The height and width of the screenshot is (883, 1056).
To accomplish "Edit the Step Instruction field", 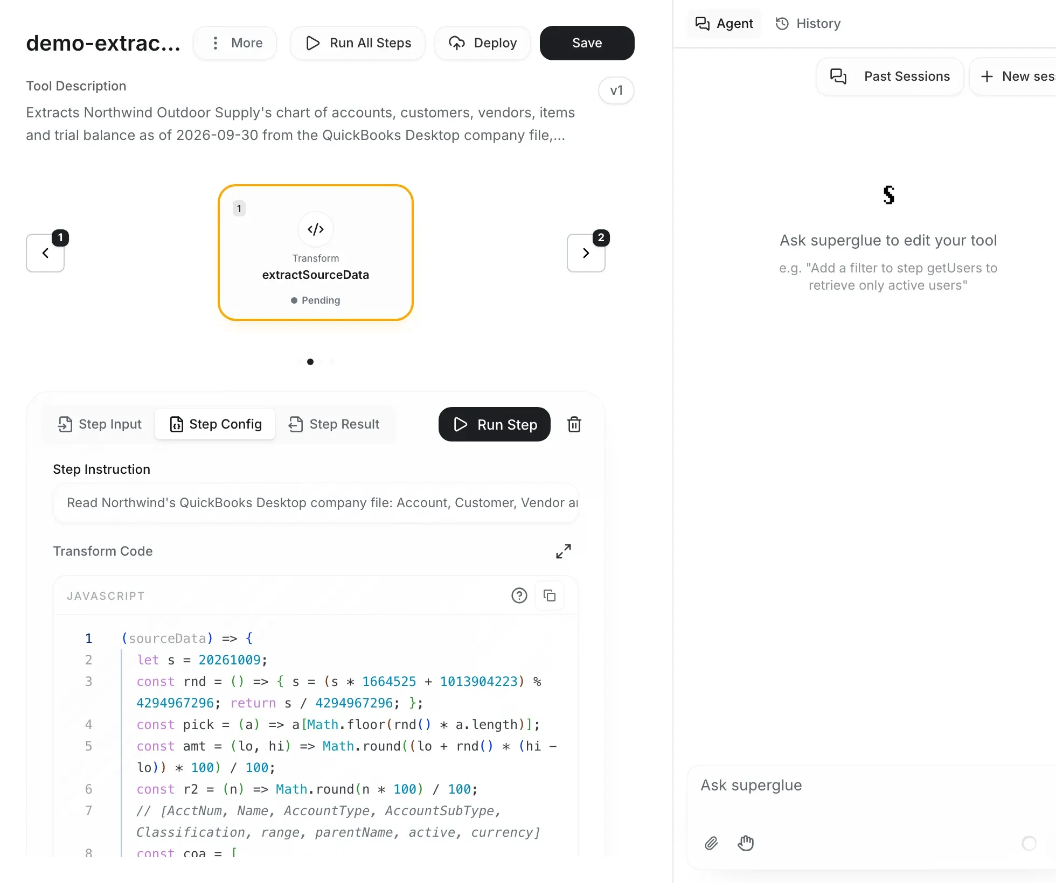I will tap(316, 503).
